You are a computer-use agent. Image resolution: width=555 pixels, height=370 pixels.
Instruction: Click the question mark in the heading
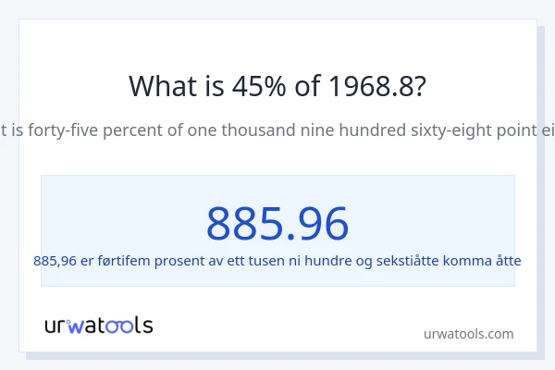pos(420,86)
